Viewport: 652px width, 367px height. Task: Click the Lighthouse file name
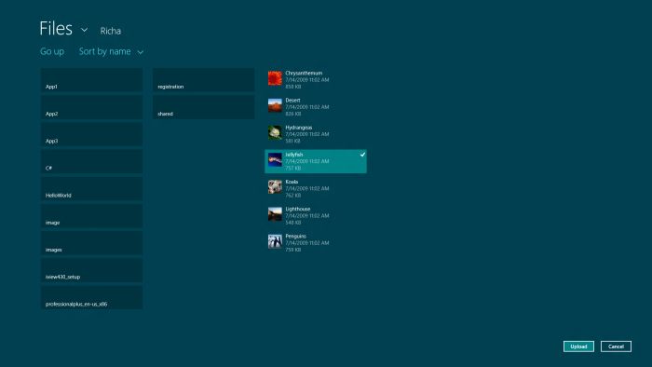(x=298, y=209)
